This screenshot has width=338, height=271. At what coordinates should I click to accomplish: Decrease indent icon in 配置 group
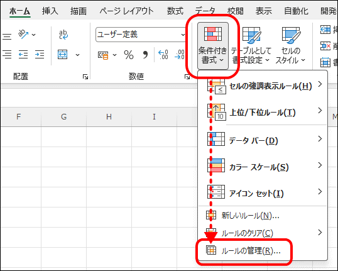(x=23, y=54)
